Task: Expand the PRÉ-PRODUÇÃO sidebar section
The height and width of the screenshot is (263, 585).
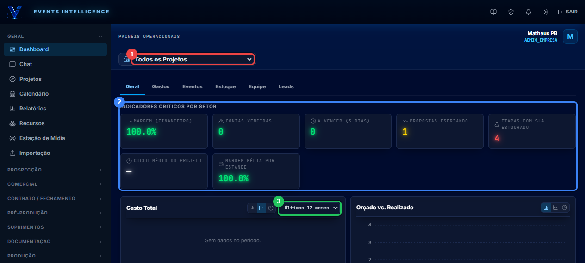Action: pyautogui.click(x=55, y=213)
